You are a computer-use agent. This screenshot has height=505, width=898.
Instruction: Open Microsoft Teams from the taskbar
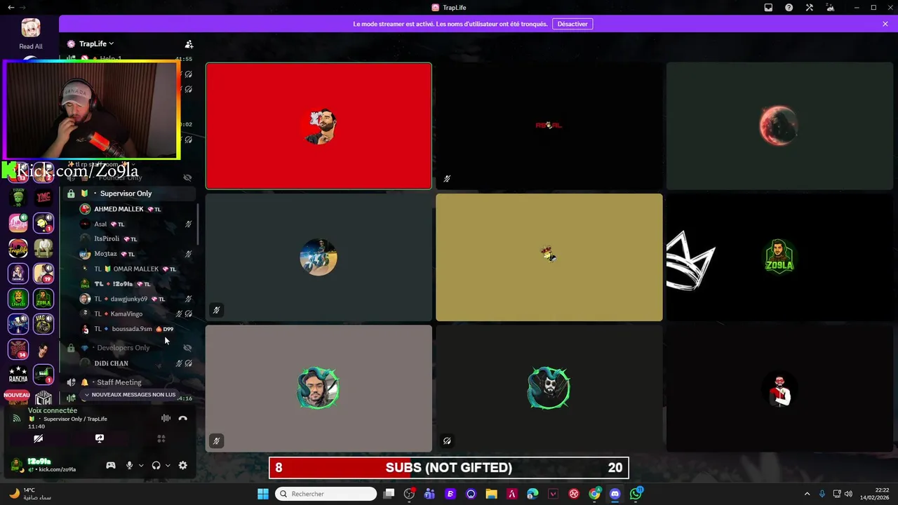tap(429, 494)
